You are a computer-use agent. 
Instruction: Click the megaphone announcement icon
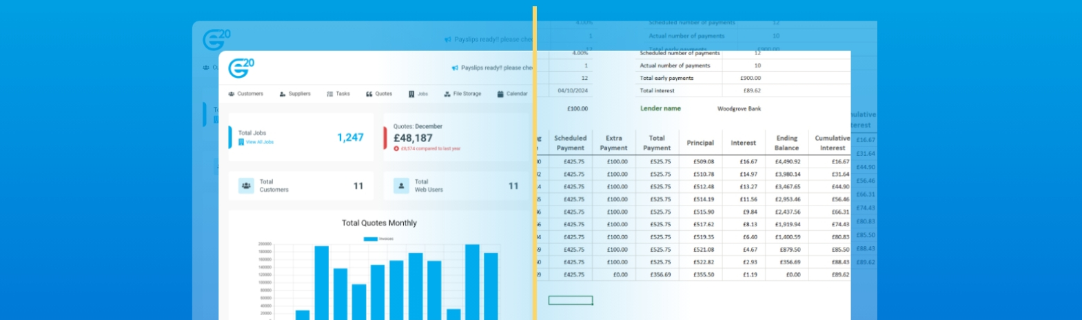click(x=455, y=68)
